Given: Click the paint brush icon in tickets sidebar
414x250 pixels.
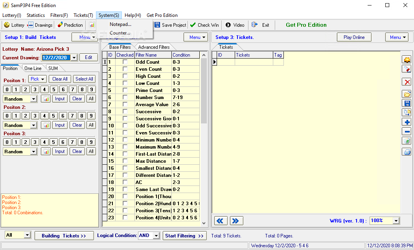Looking at the screenshot, I should coord(407,69).
